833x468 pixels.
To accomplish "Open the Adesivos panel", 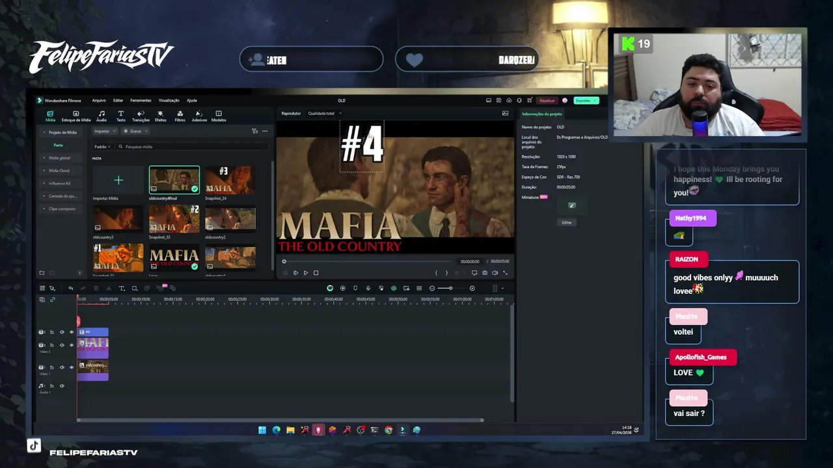I will click(199, 116).
